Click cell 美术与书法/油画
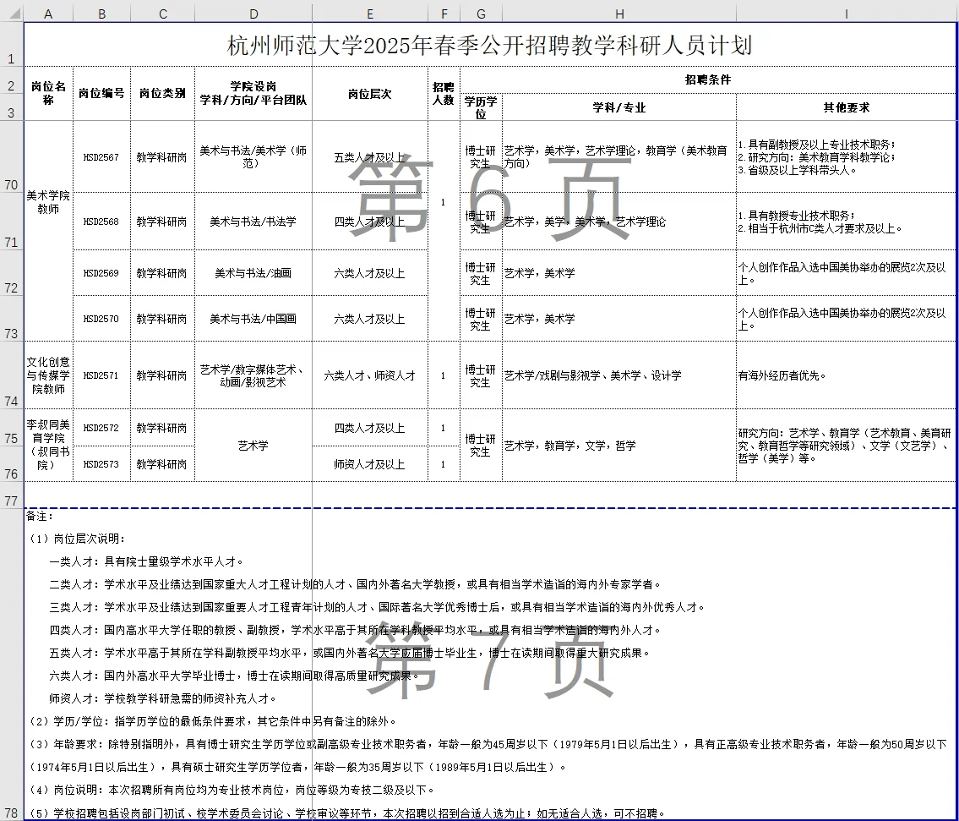Image resolution: width=959 pixels, height=821 pixels. tap(253, 273)
